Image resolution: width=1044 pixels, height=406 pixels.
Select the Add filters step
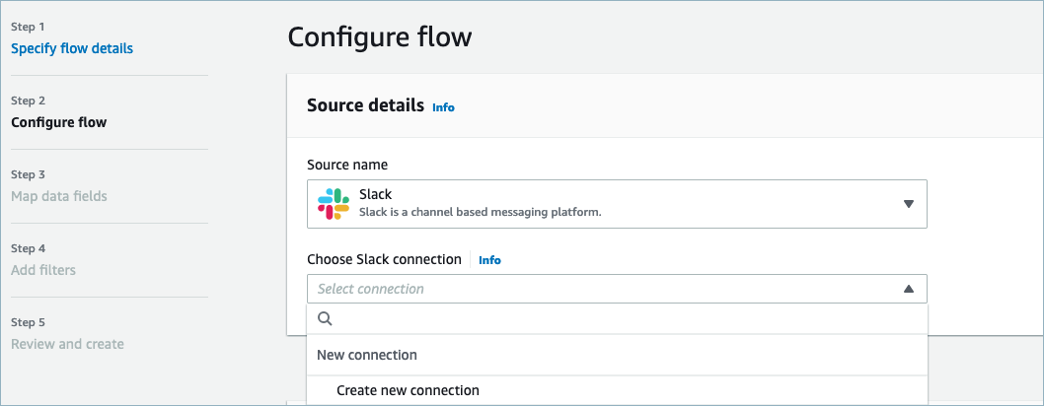(x=43, y=270)
